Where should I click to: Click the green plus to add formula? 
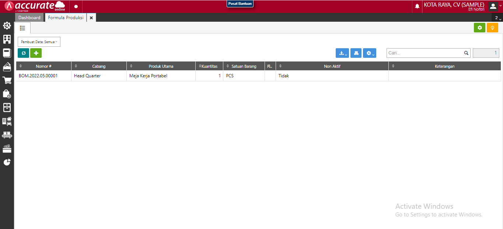[x=36, y=53]
